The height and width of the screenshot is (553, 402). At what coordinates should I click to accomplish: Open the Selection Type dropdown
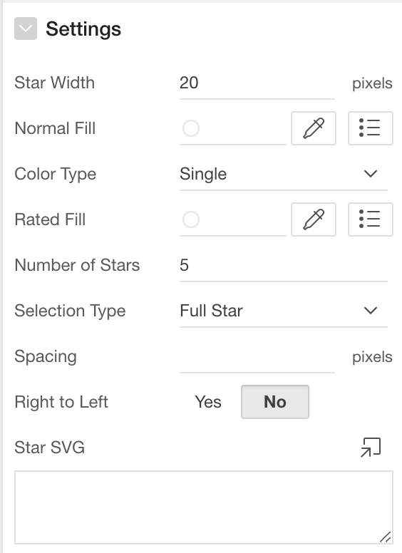click(x=284, y=311)
